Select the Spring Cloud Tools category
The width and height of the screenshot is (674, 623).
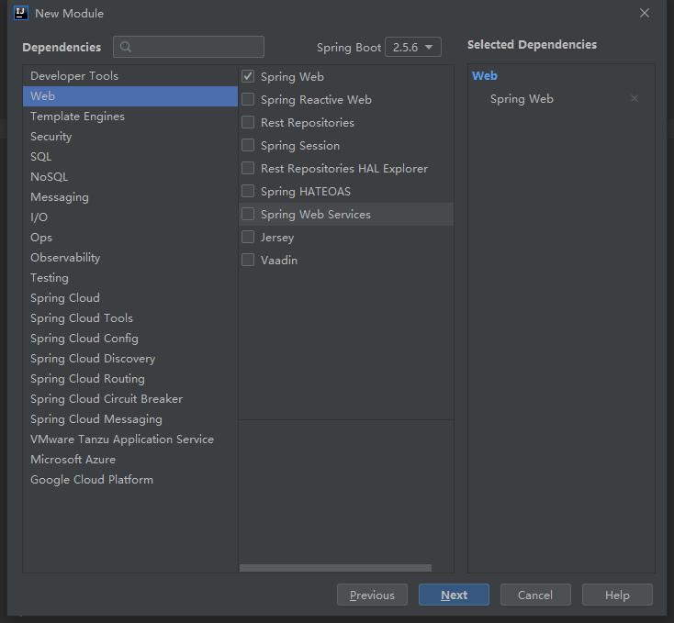coord(129,318)
